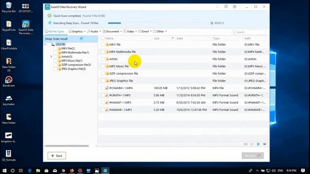Screen dimensions: 310x174
Task: Open the help icon in title bar
Action: [x=226, y=6]
